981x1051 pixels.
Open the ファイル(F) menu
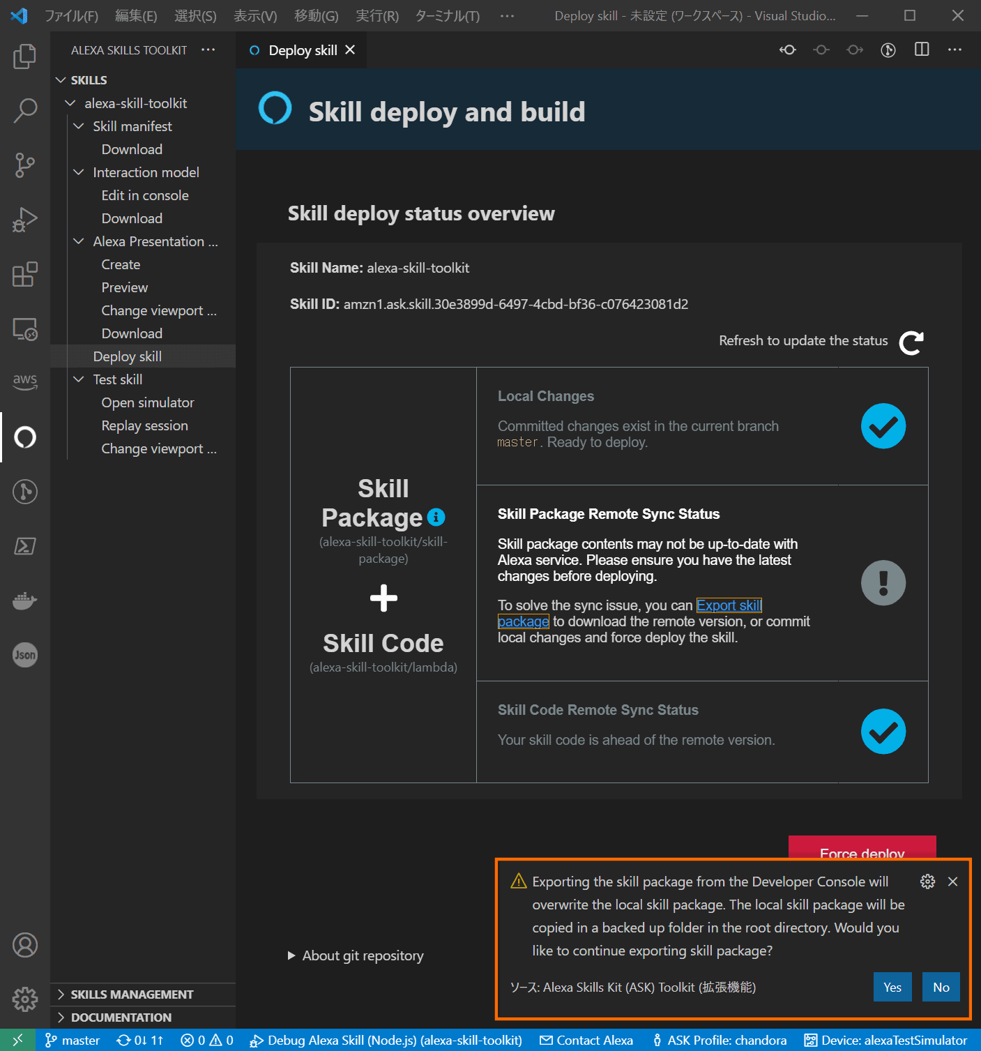coord(72,15)
